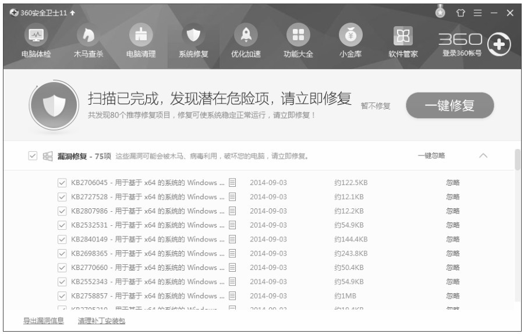This screenshot has width=524, height=334.
Task: Click the large shield scan status icon
Action: coord(54,105)
